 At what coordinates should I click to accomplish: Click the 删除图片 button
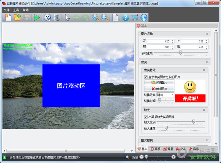[159, 89]
